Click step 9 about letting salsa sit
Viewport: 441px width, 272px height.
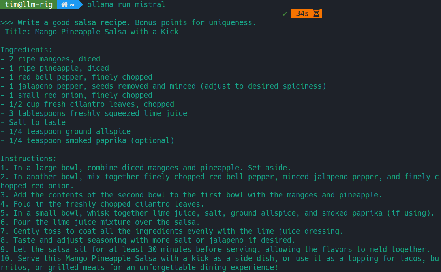215,250
